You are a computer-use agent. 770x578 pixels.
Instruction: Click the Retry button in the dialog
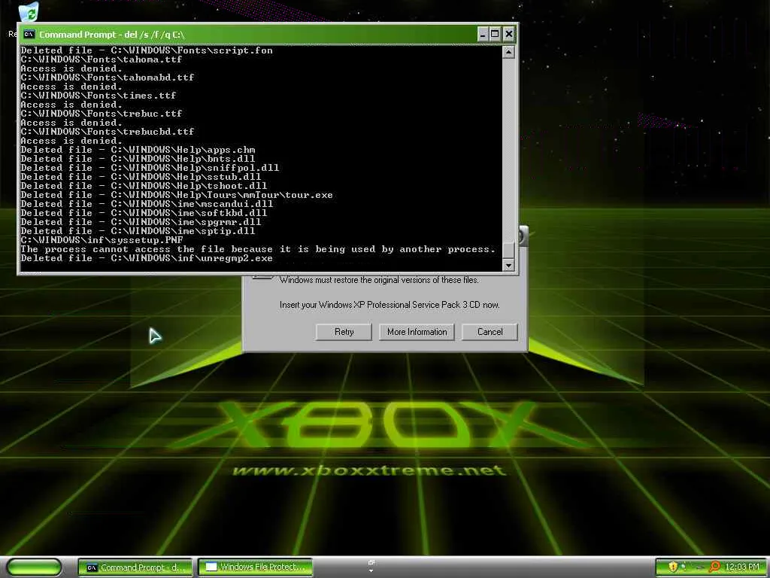coord(344,332)
